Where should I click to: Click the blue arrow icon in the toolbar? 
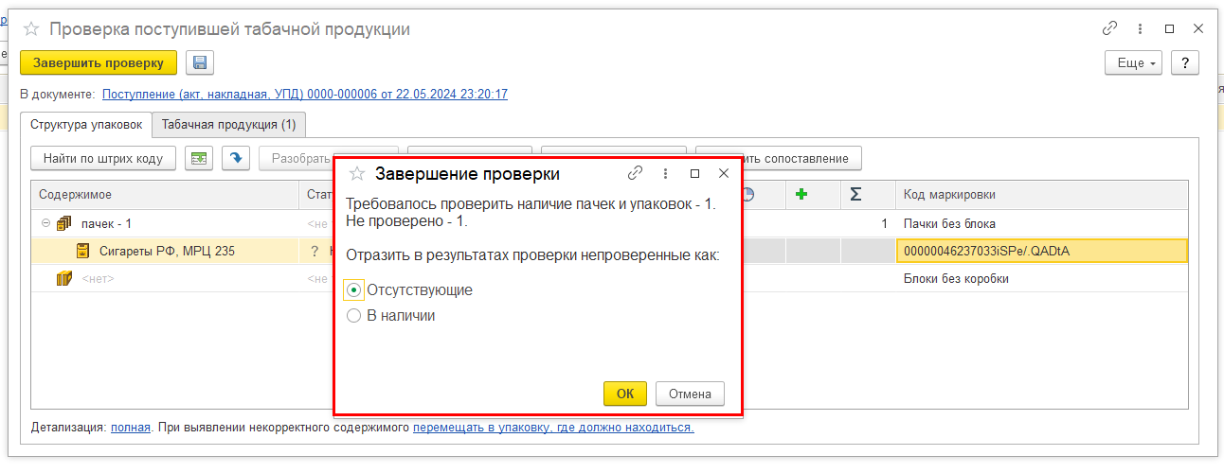236,159
